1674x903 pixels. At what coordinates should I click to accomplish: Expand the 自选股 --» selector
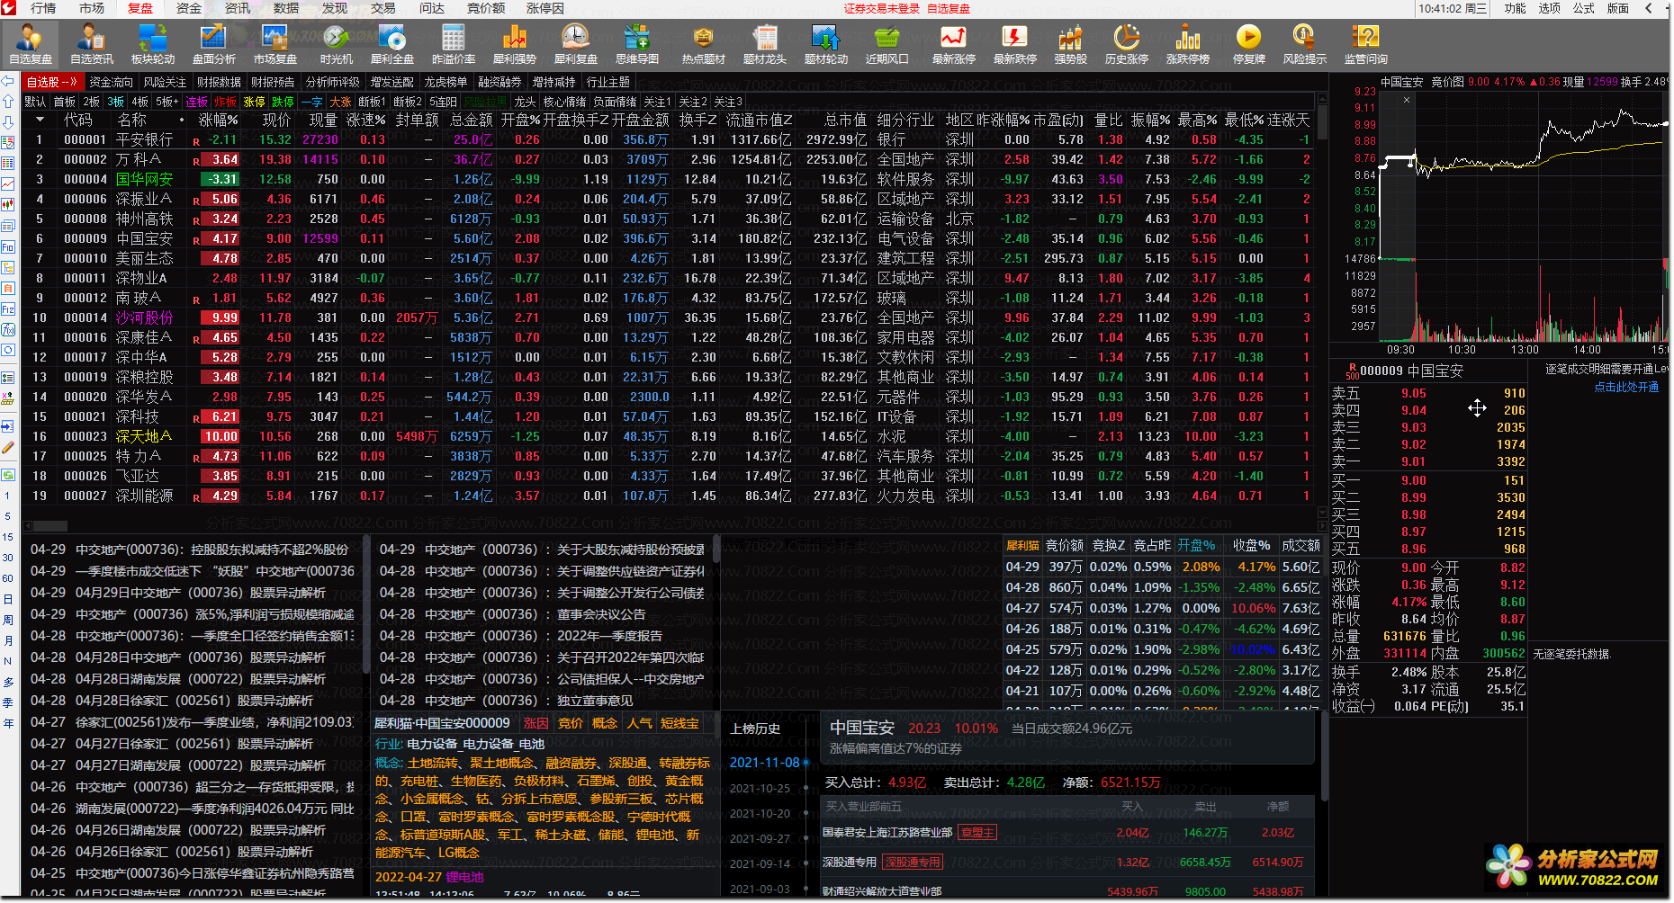click(51, 82)
